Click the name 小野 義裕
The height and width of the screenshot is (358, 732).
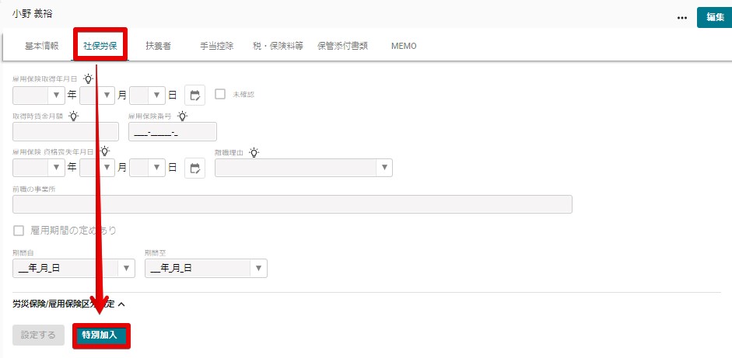click(x=32, y=15)
